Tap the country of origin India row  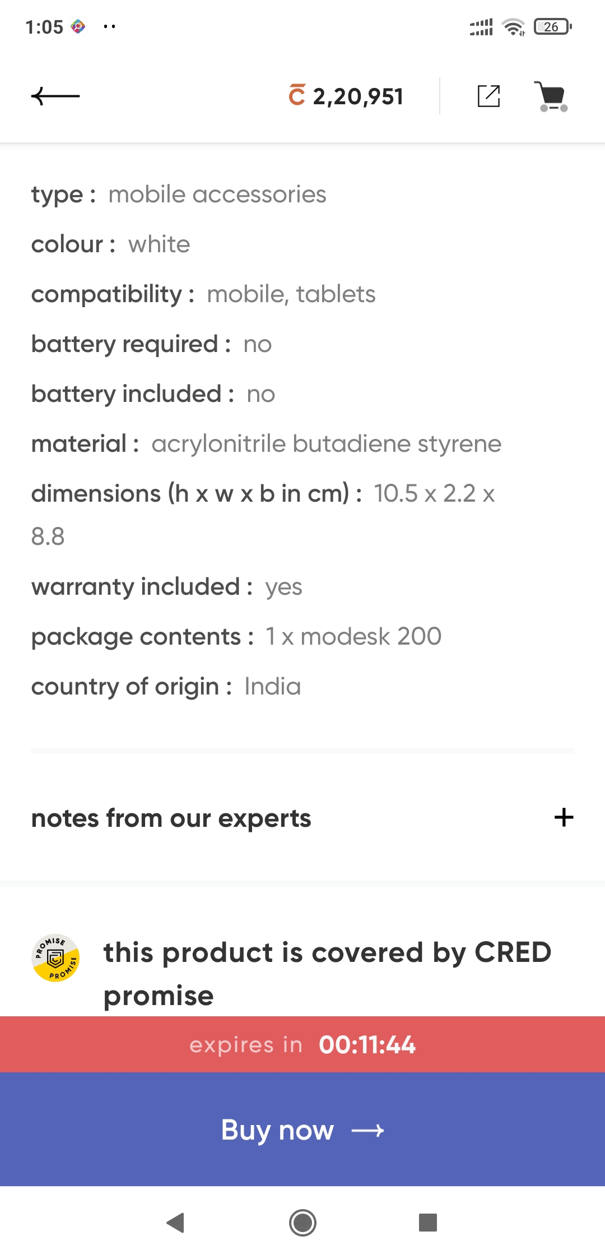click(166, 687)
